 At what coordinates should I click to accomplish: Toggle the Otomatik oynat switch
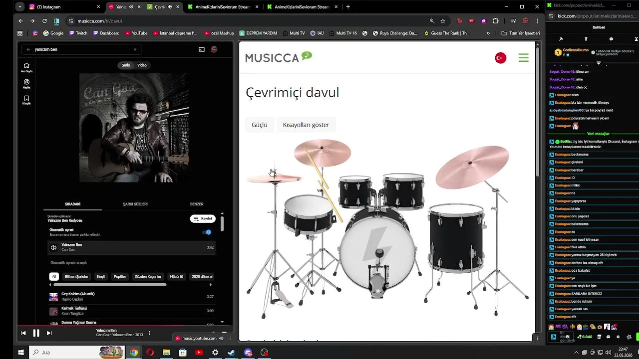coord(207,232)
